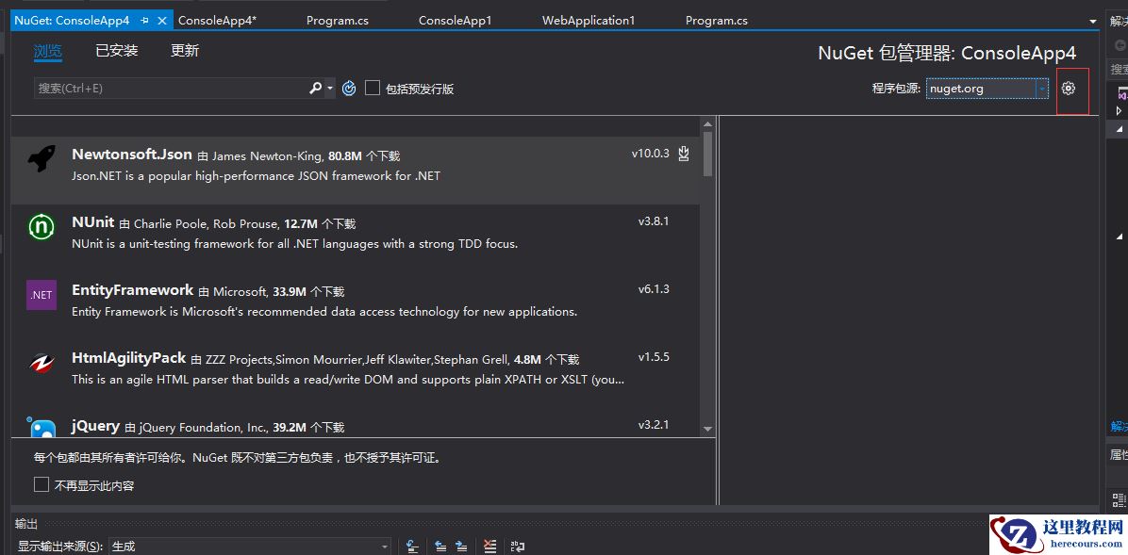Viewport: 1128px width, 555px height.
Task: Click the HtmlAgilityPack package icon
Action: (41, 363)
